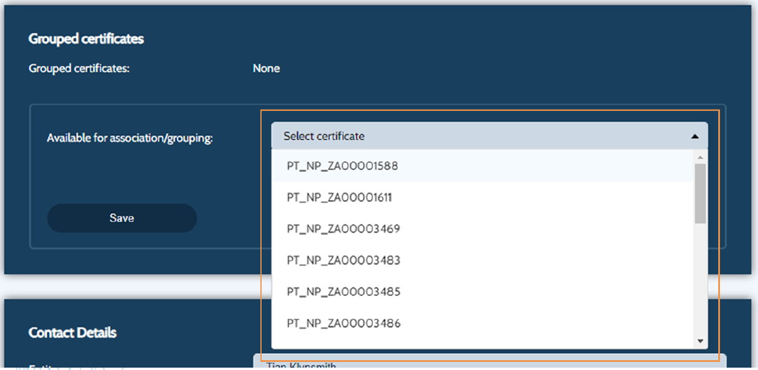Image resolution: width=758 pixels, height=370 pixels.
Task: Pick certificate PT_NP_ZA00003486
Action: 343,323
